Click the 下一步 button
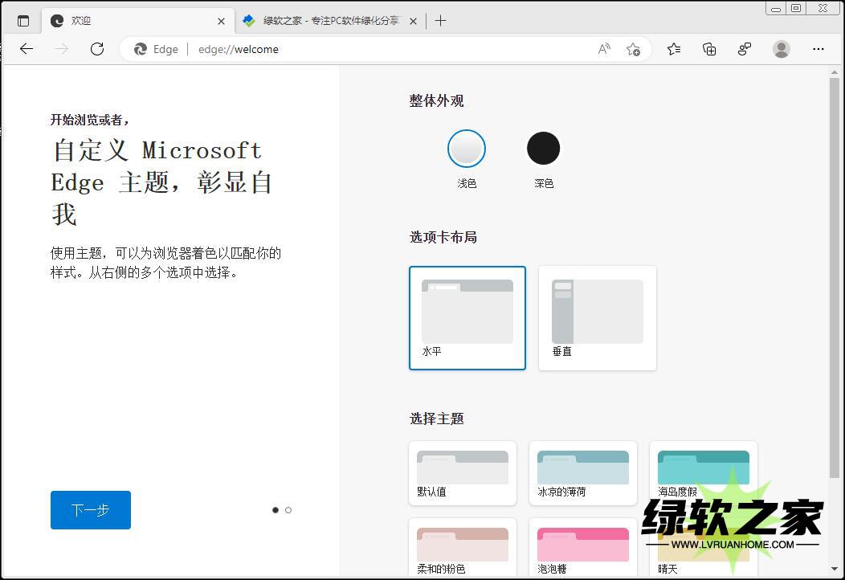845x580 pixels. pyautogui.click(x=90, y=510)
